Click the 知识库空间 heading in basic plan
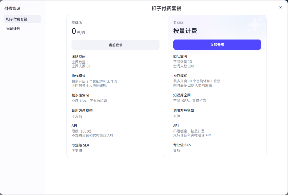This screenshot has width=288, height=195. tap(80, 95)
